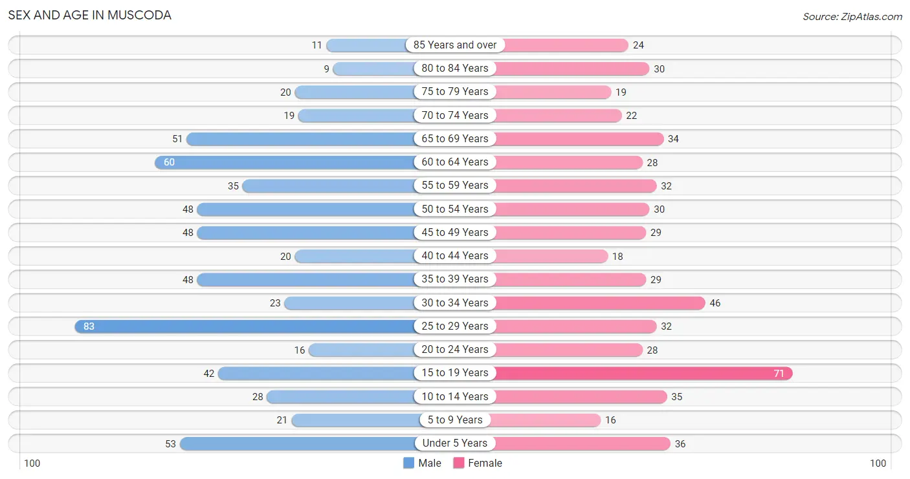This screenshot has width=910, height=479.
Task: Click the 25 to 29 Years label
Action: pyautogui.click(x=455, y=326)
